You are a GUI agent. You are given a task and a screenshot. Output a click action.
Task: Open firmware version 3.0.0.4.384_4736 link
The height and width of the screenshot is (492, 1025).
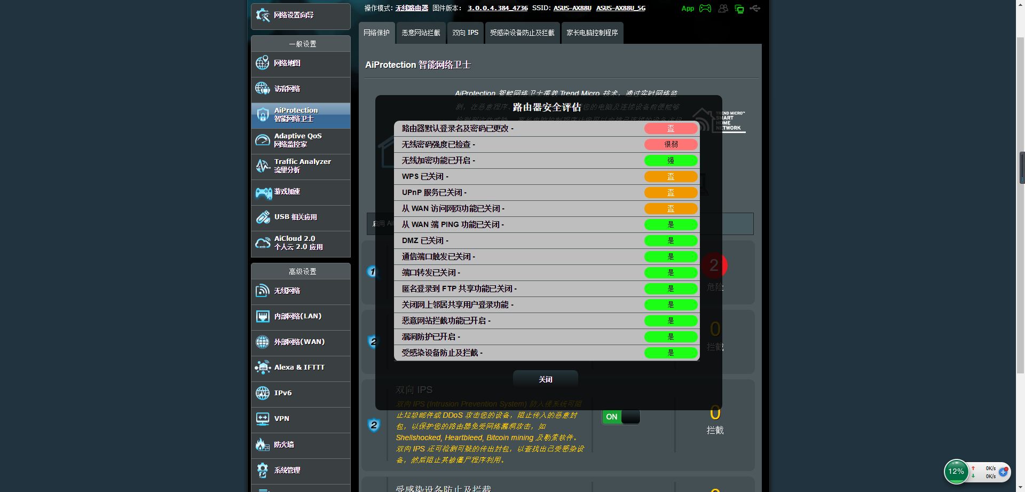tap(498, 8)
